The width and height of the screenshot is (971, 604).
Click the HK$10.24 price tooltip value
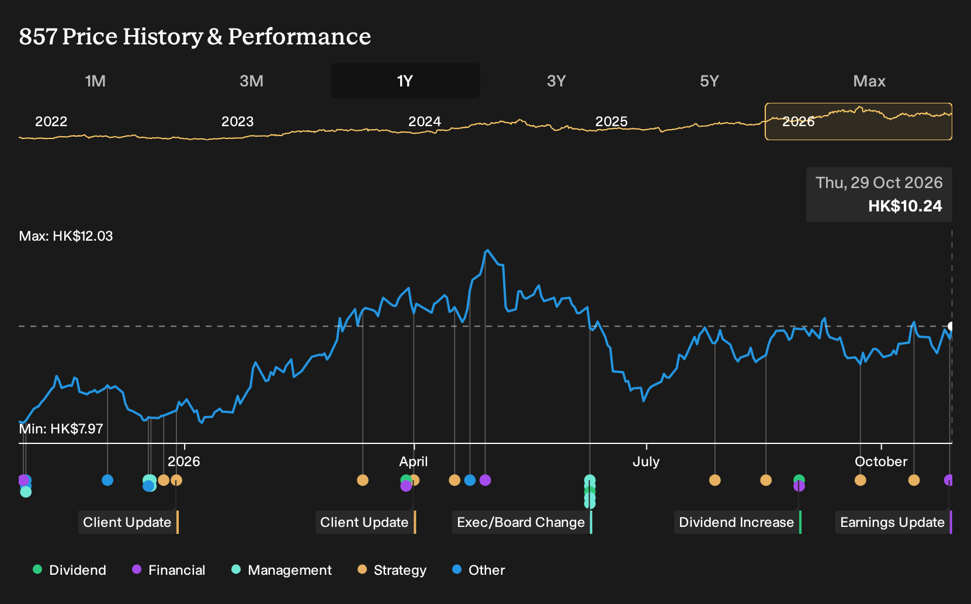click(905, 206)
